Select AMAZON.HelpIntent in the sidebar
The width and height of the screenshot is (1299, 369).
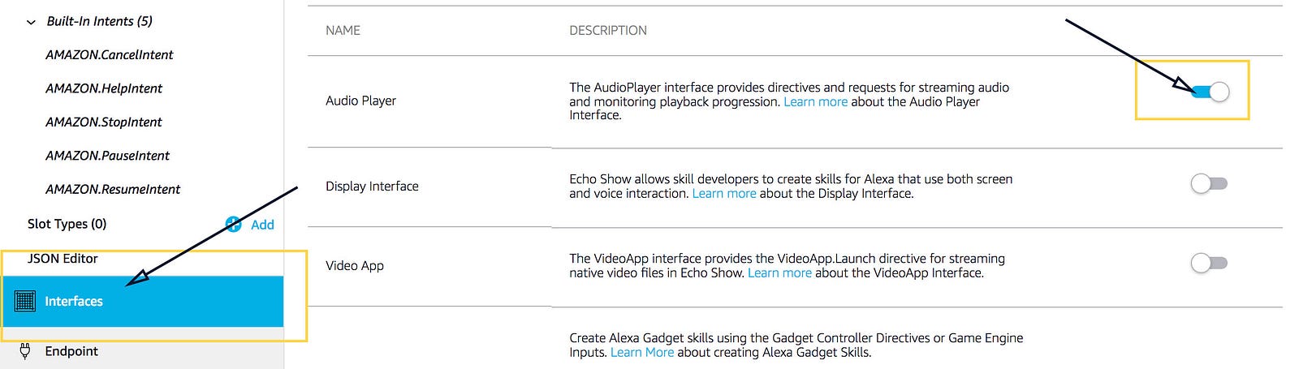[x=104, y=88]
